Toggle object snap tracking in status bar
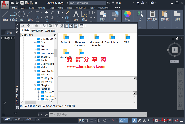The height and width of the screenshot is (124, 185). click(x=121, y=120)
